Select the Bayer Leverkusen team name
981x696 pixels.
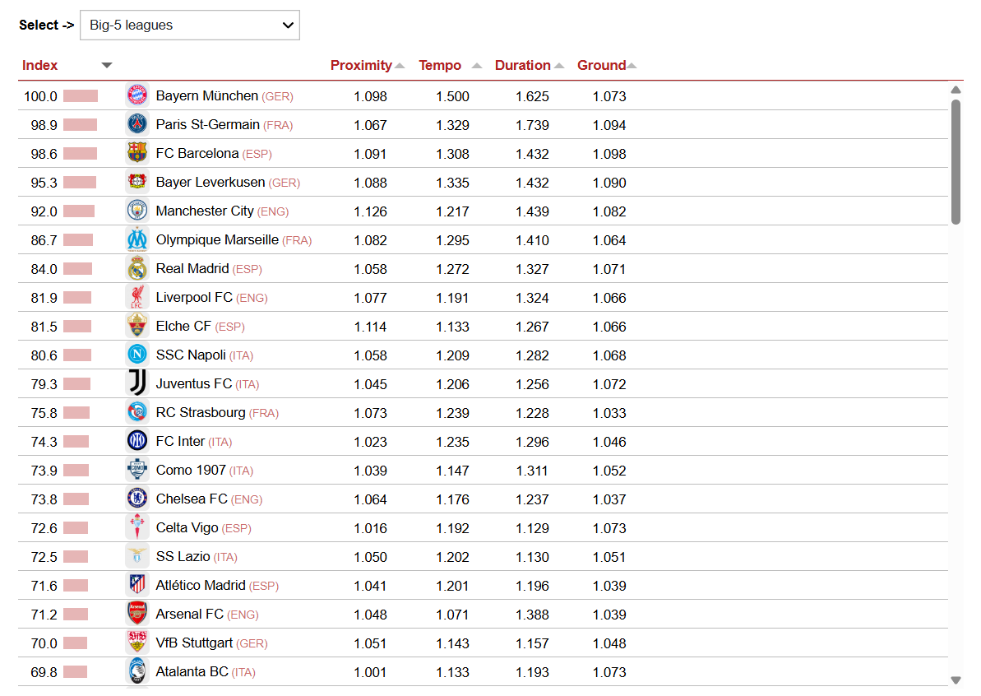pyautogui.click(x=211, y=182)
